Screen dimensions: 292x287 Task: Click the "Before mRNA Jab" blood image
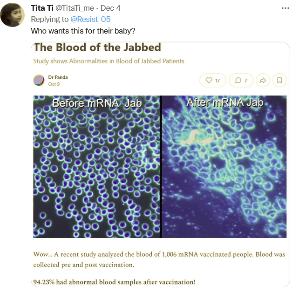pos(97,168)
